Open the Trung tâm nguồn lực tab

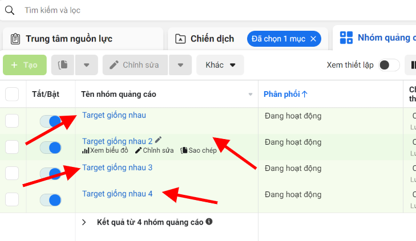[83, 39]
